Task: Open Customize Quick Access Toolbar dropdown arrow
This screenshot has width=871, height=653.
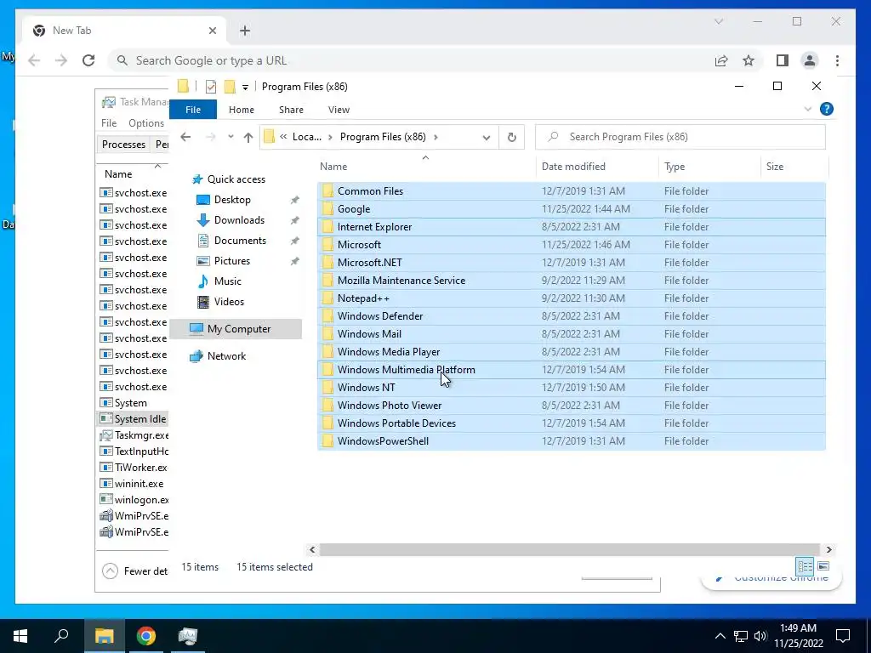Action: tap(245, 88)
